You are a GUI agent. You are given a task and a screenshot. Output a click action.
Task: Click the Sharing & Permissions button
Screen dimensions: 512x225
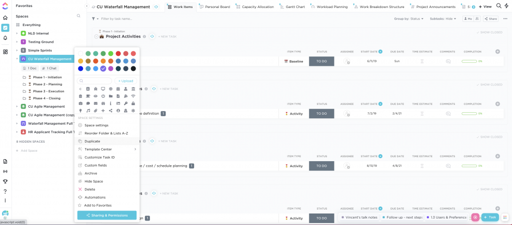coord(107,215)
